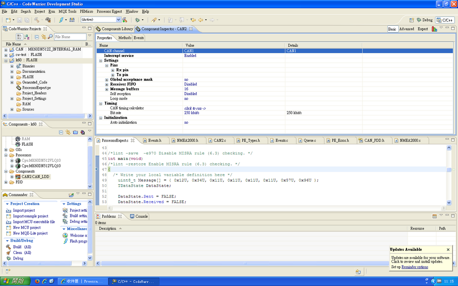The image size is (458, 286).
Task: Expand the Message buffers property
Action: pos(107,89)
